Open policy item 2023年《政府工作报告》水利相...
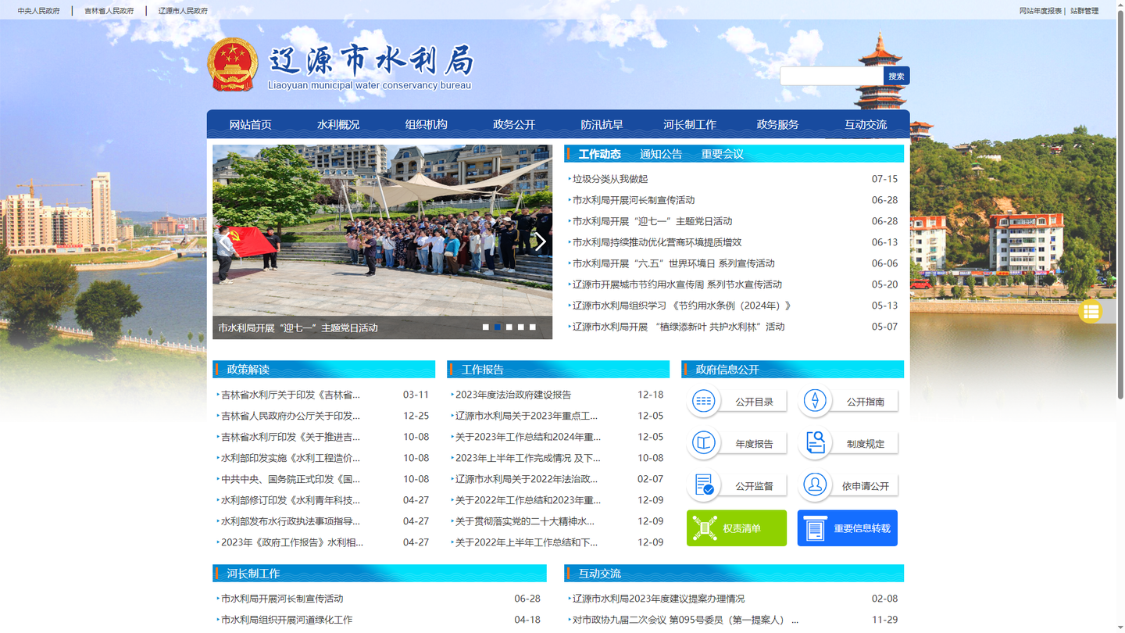This screenshot has width=1125, height=633. (292, 542)
